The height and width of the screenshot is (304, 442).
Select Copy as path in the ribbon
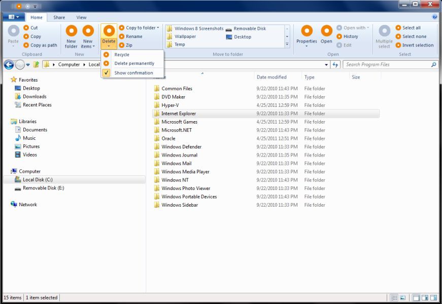pyautogui.click(x=40, y=45)
